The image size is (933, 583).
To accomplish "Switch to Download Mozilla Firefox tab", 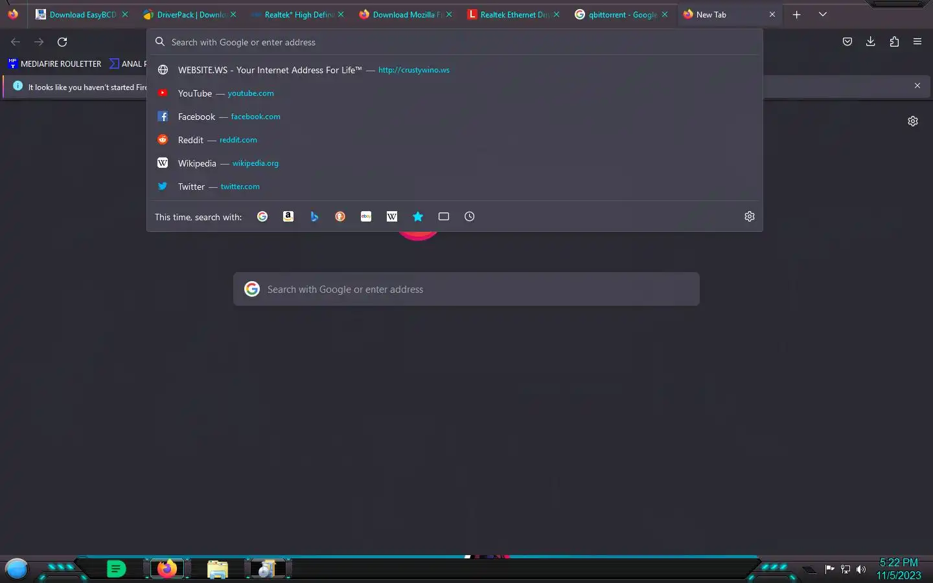I will point(405,14).
